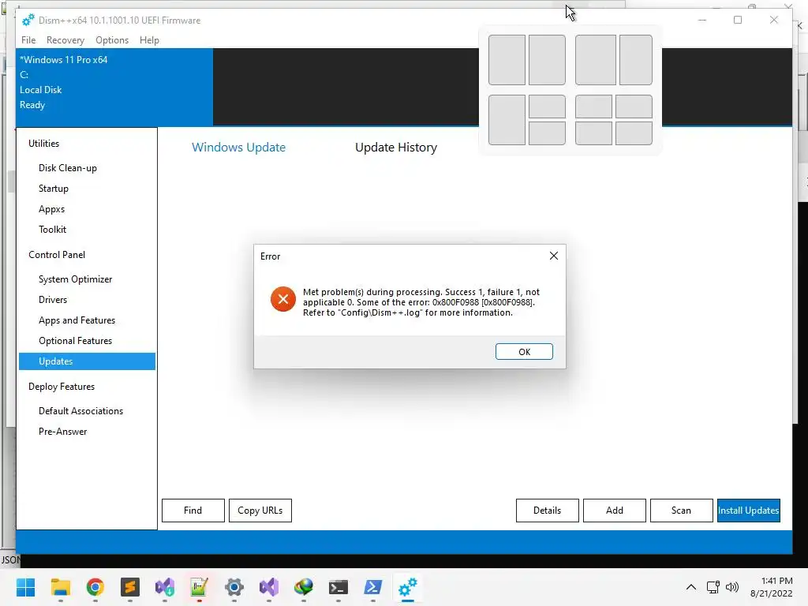Click the Find button
This screenshot has height=606, width=808.
coord(193,511)
